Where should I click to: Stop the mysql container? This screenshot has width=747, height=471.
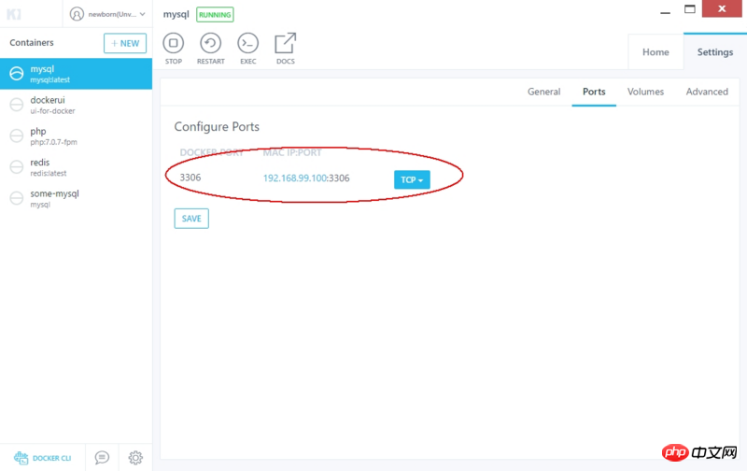click(x=174, y=49)
